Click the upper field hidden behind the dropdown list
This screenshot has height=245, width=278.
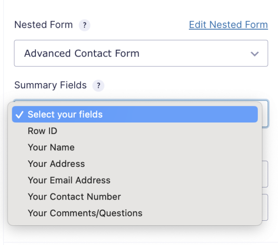point(265,174)
